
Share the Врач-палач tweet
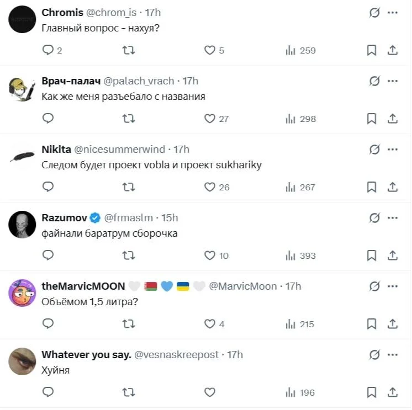[x=393, y=119]
